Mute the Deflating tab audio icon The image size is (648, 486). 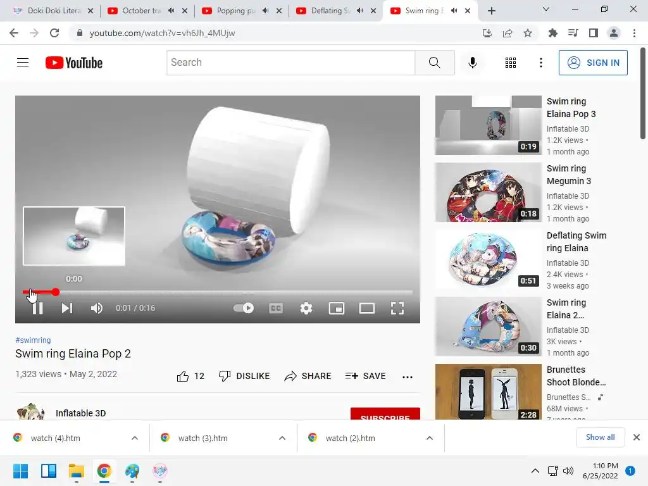pos(359,11)
